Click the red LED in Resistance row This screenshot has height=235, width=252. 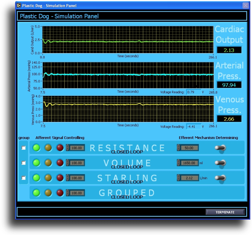pos(60,148)
